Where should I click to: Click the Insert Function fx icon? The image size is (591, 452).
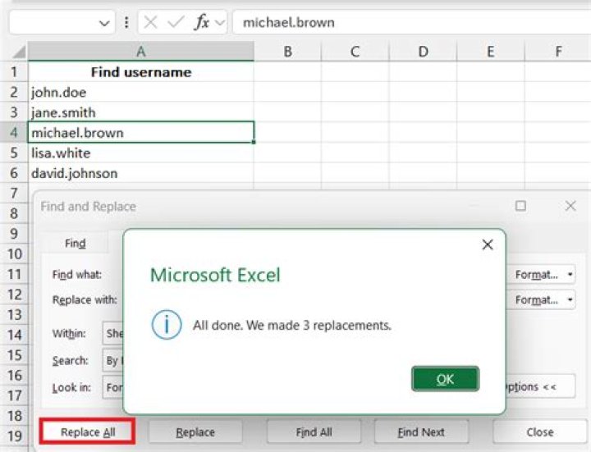click(202, 23)
